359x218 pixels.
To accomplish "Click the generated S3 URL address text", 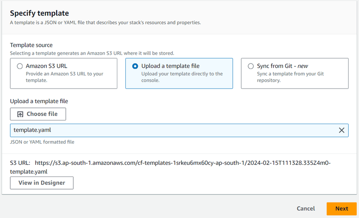I will pos(182,163).
